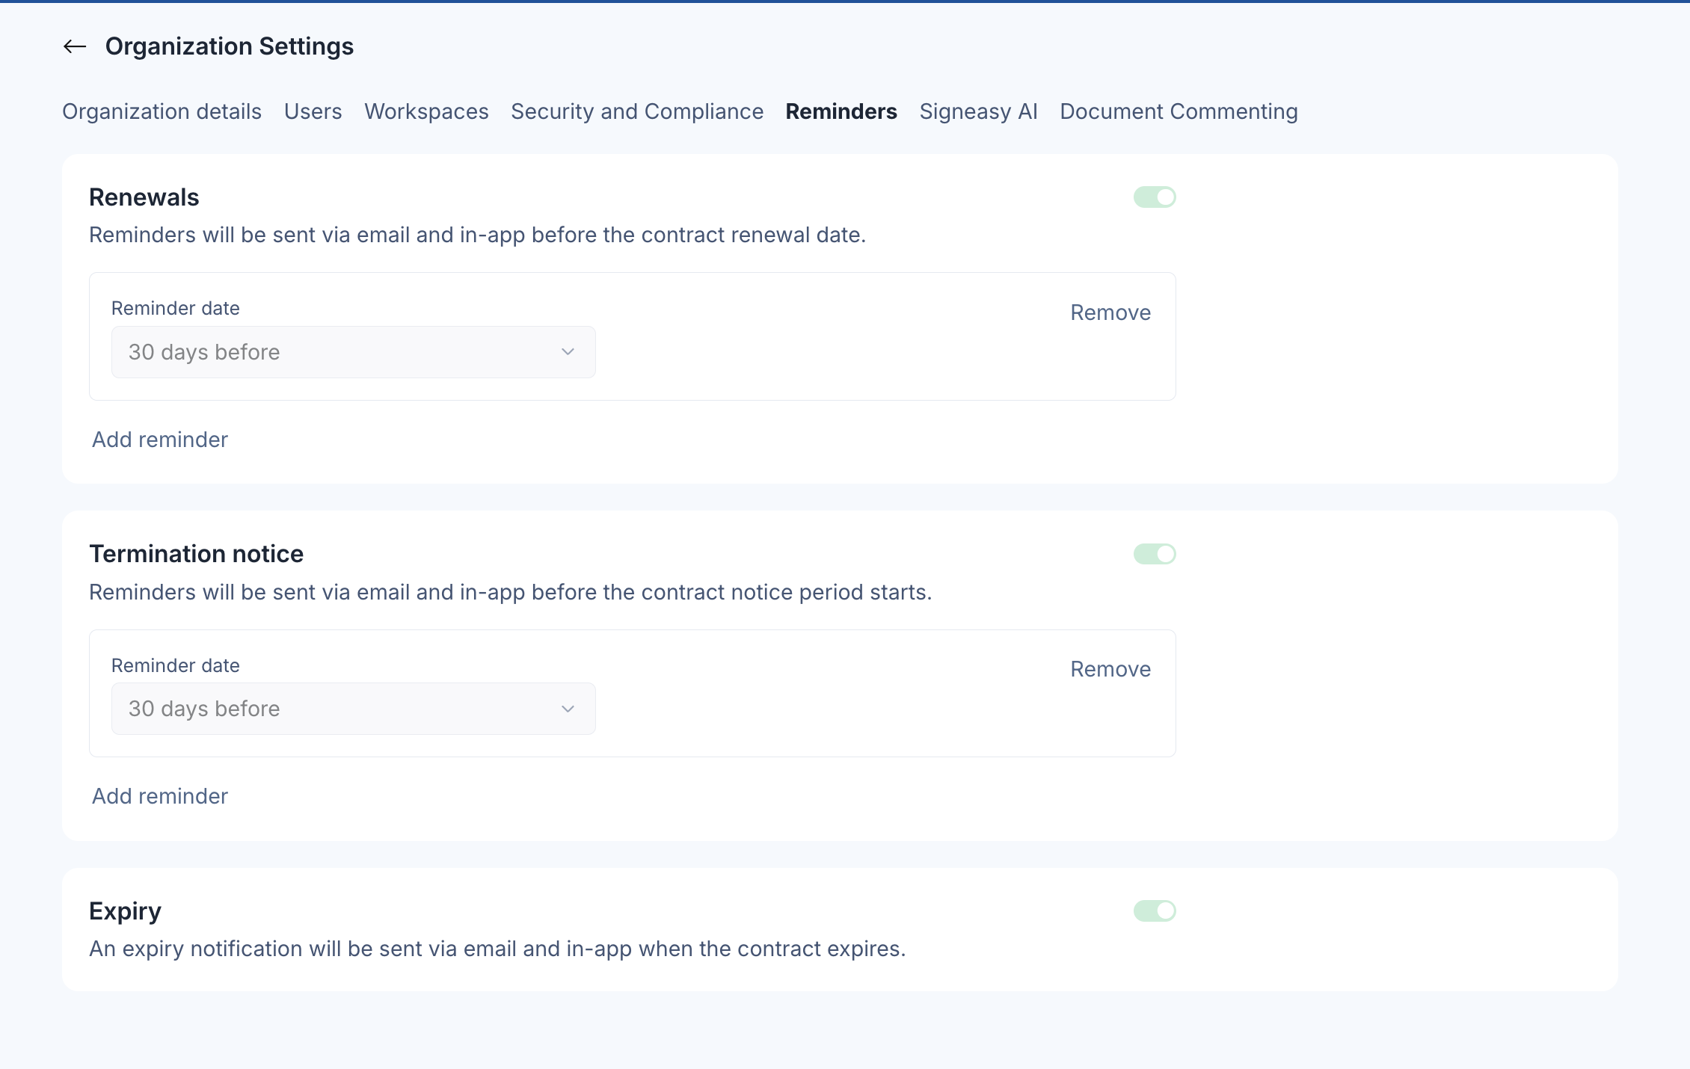This screenshot has width=1690, height=1069.
Task: Toggle the Renewals reminders switch
Action: click(1155, 197)
